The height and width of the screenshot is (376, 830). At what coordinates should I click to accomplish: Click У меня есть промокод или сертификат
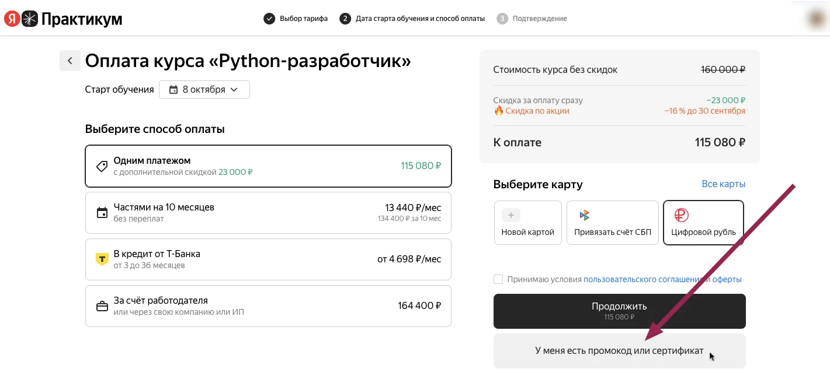[x=619, y=351]
